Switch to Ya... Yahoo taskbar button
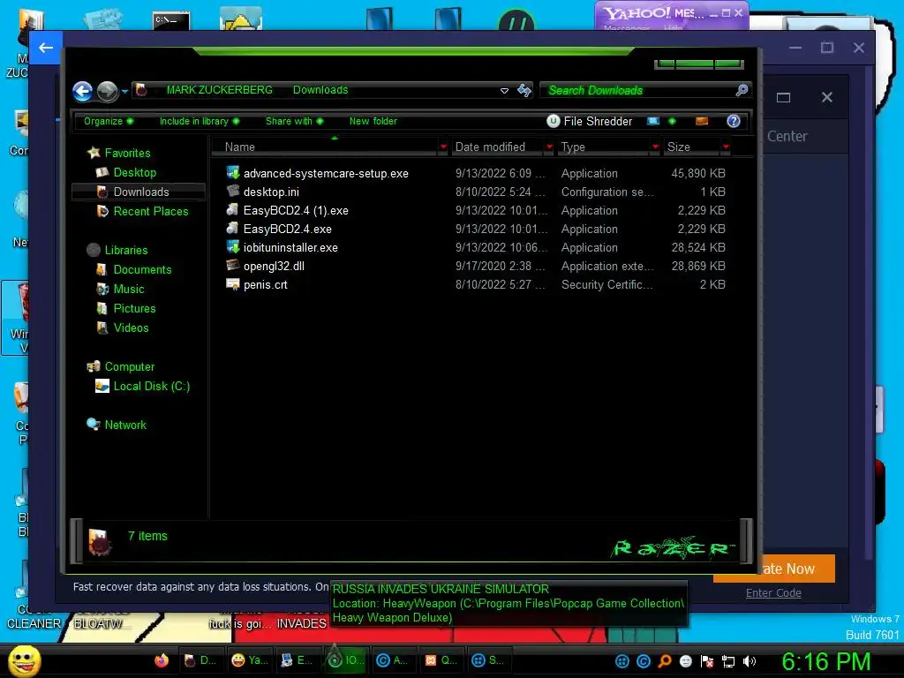Screen dimensions: 904x678 tap(249, 660)
